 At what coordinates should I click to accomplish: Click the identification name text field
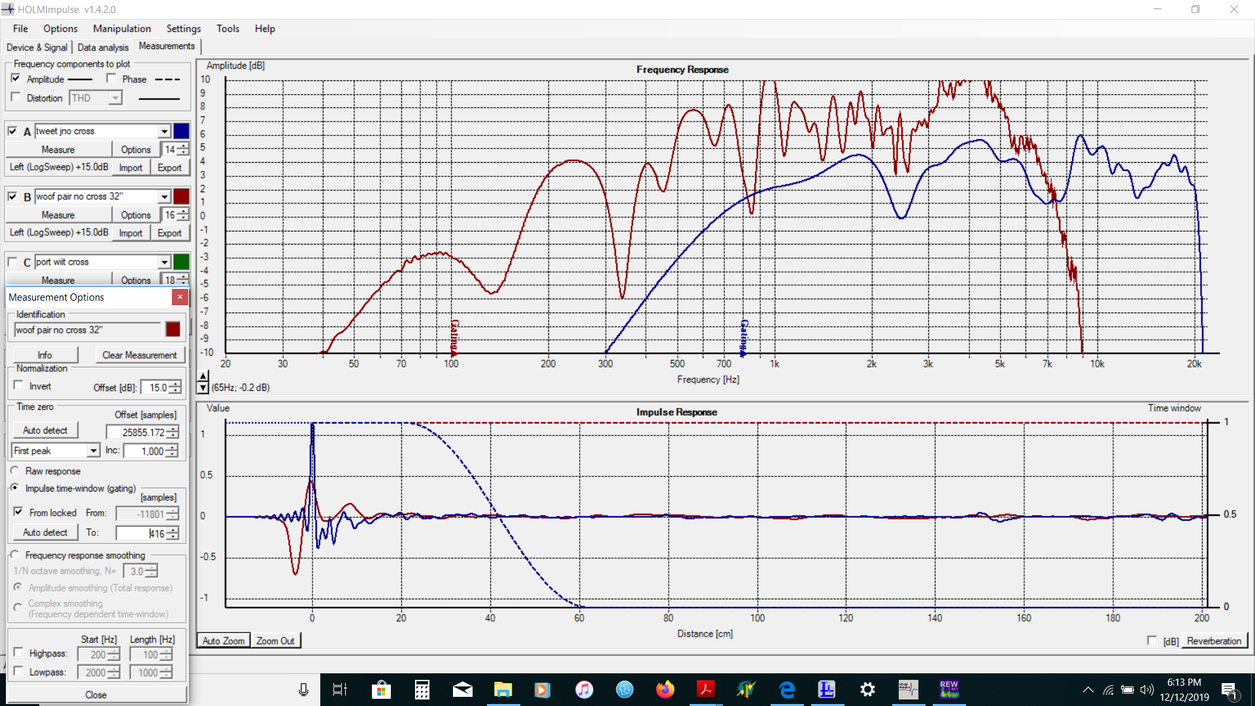[87, 330]
